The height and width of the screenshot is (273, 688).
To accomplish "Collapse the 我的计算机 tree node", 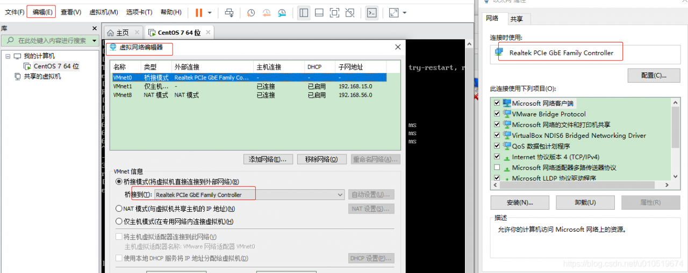I will point(8,56).
